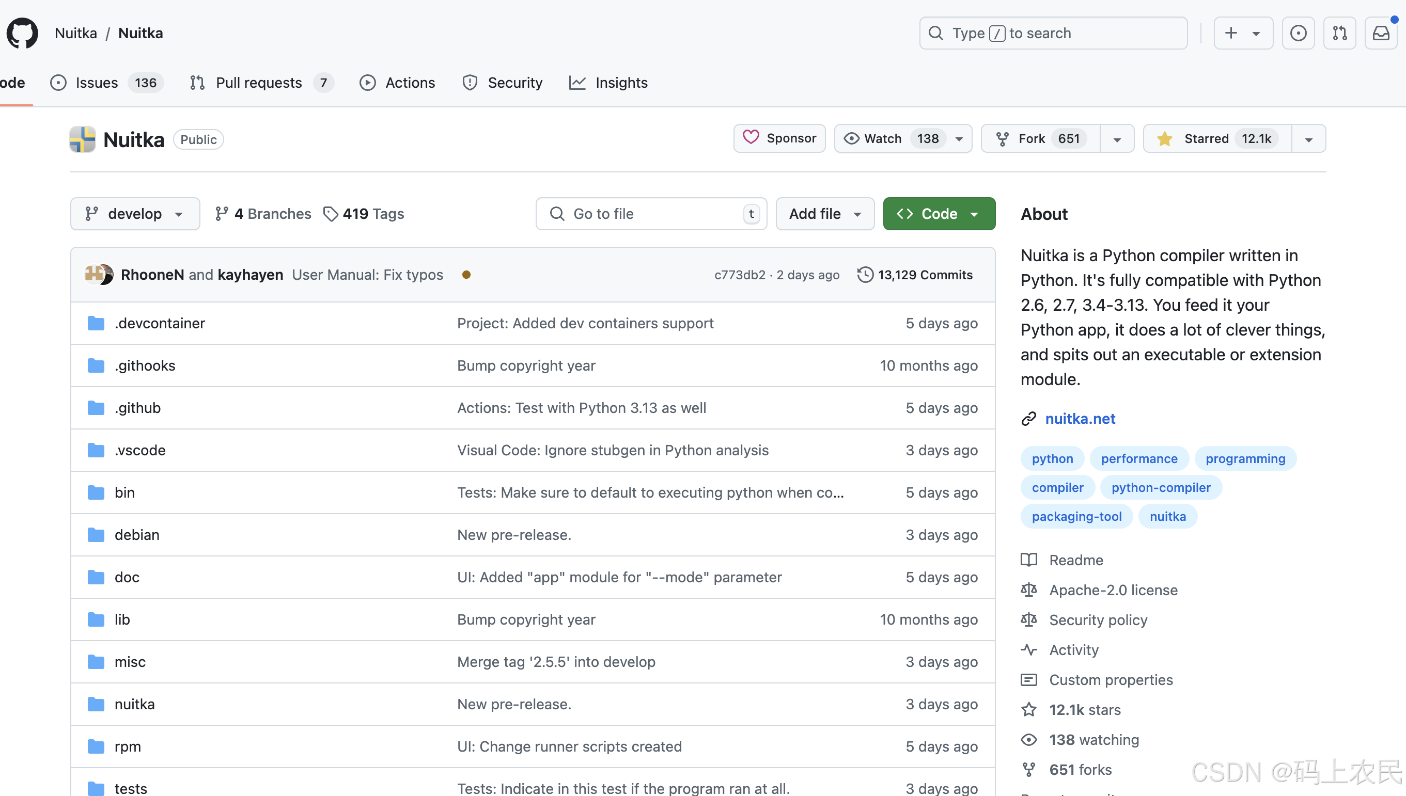Visit the nuitka.net website link
Viewport: 1406px width, 796px height.
tap(1080, 419)
